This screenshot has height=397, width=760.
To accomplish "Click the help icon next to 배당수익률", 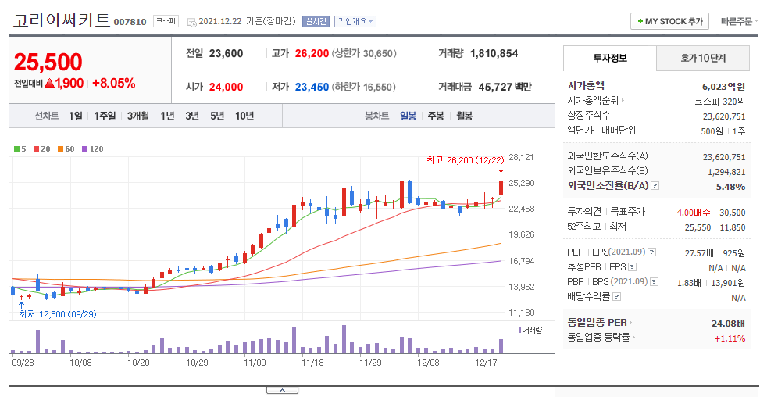I will pyautogui.click(x=616, y=297).
